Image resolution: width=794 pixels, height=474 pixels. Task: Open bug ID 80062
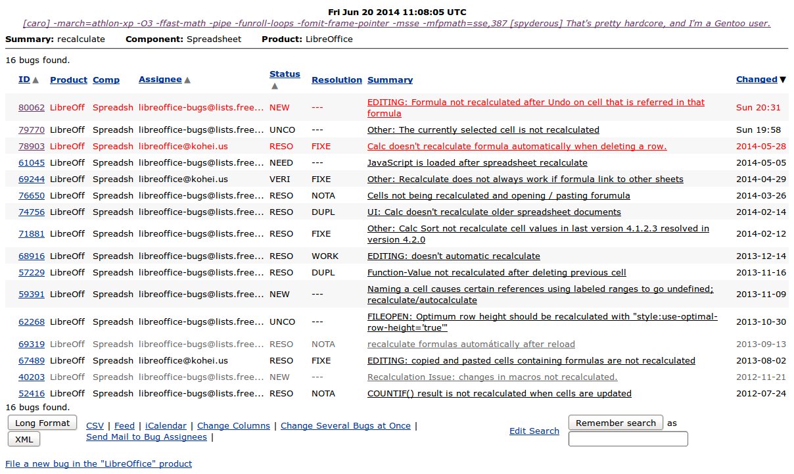32,107
